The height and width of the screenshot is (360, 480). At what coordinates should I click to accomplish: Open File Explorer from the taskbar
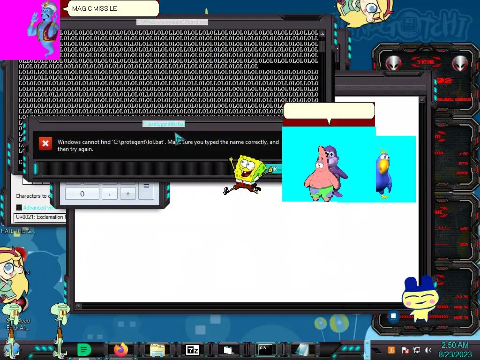(157, 350)
